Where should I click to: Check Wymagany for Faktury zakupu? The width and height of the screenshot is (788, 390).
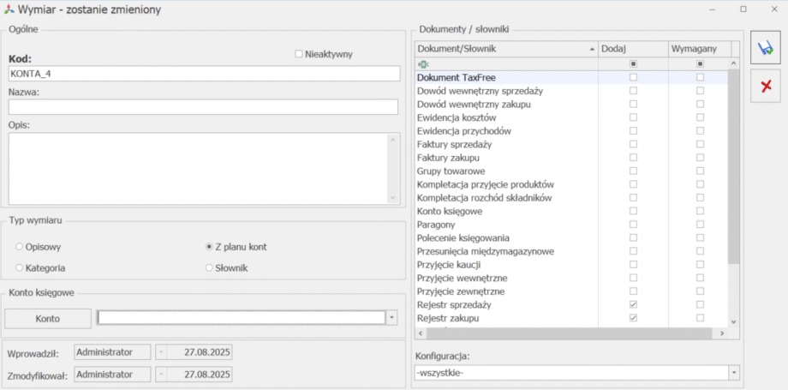[700, 158]
